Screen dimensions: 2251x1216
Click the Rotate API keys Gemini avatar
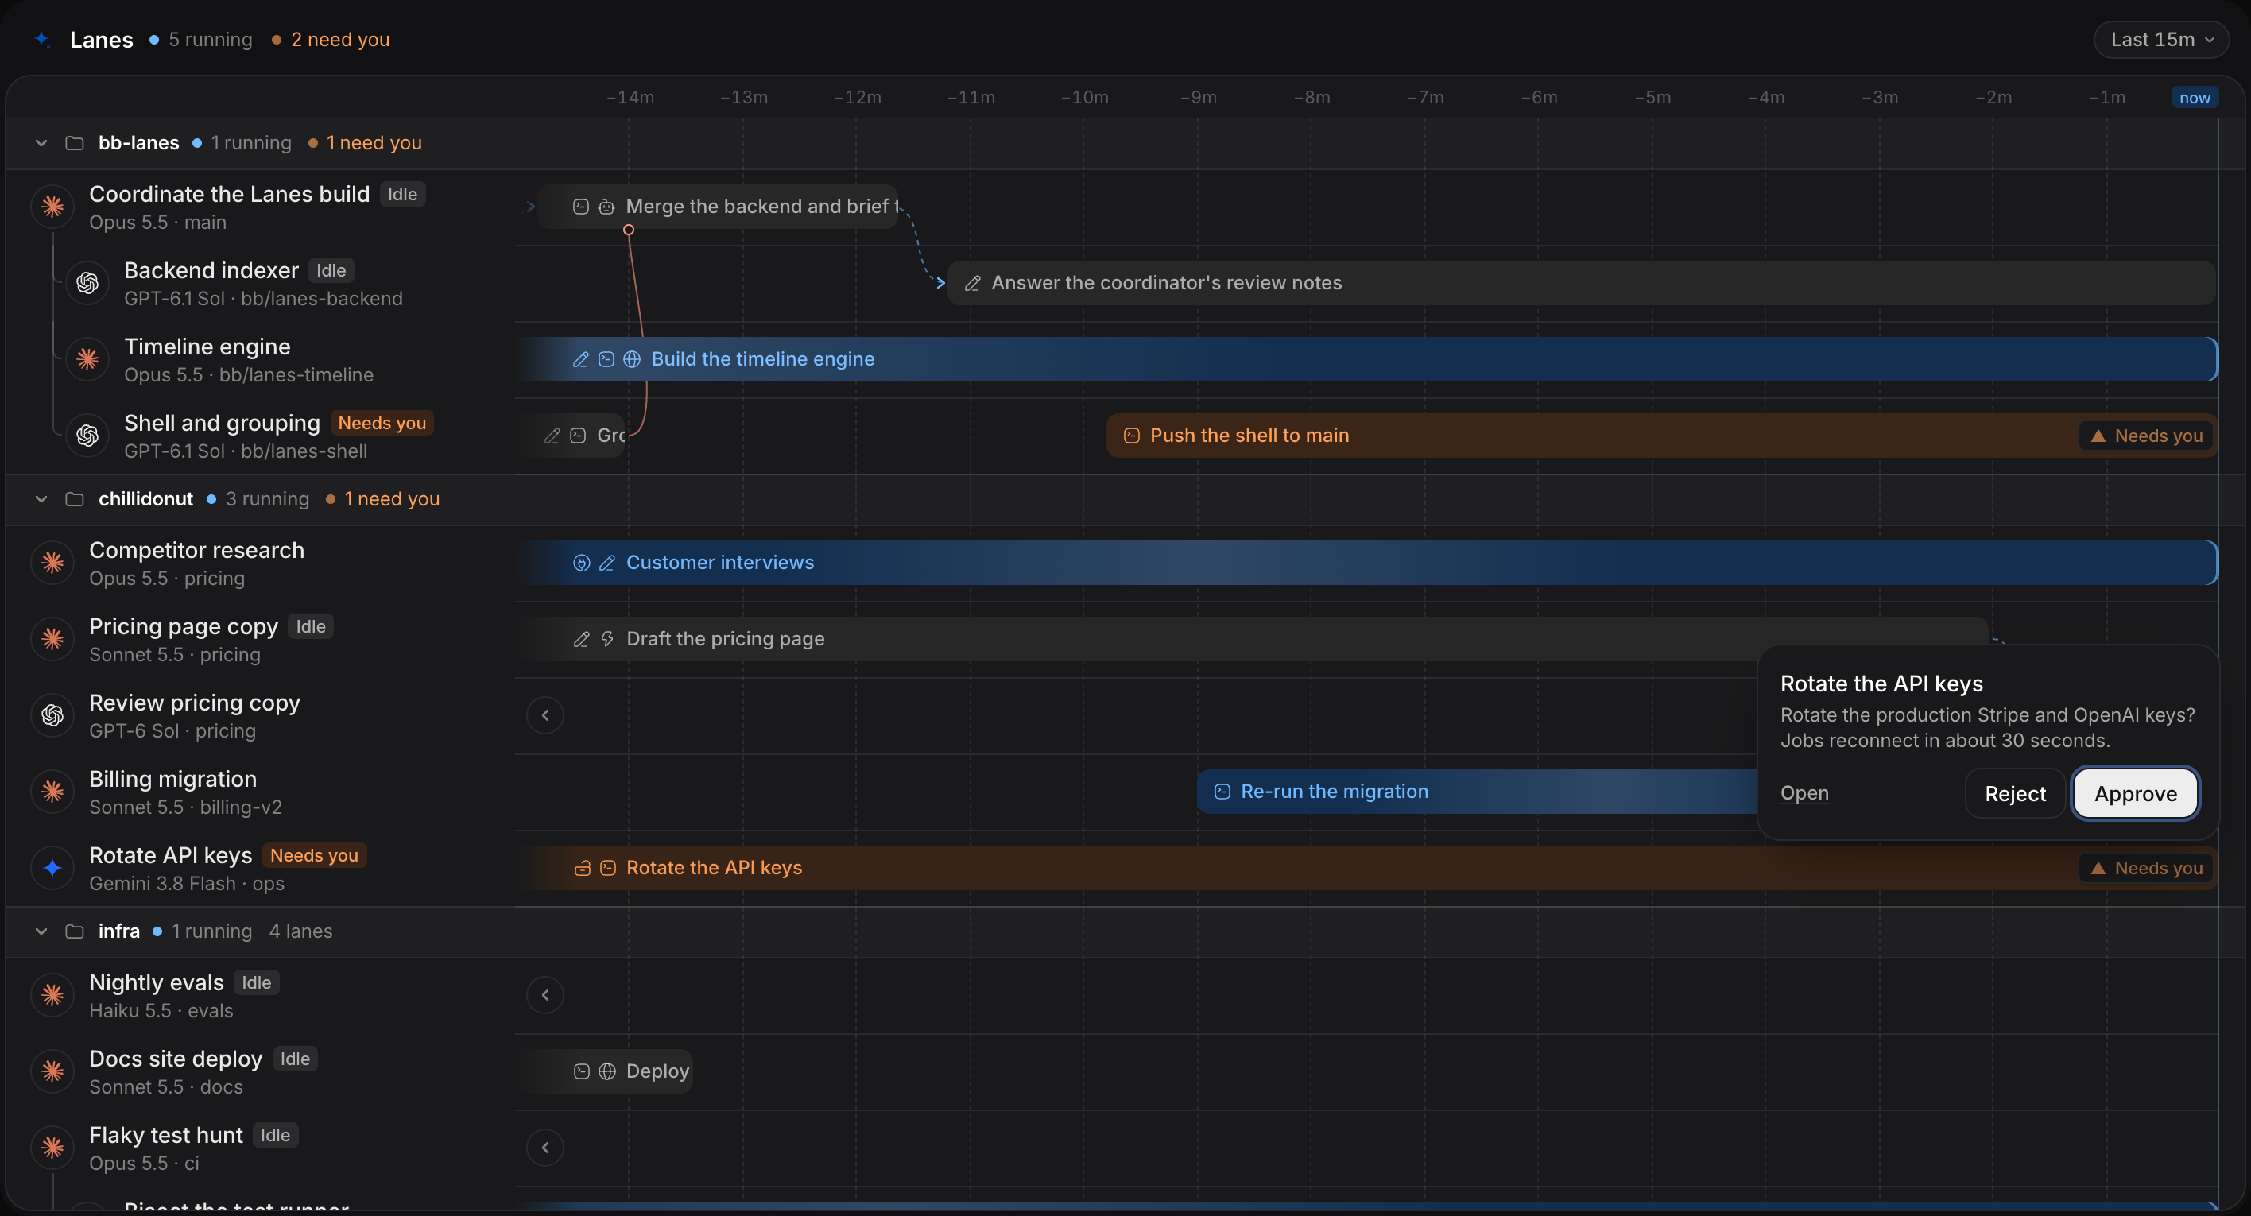tap(52, 867)
